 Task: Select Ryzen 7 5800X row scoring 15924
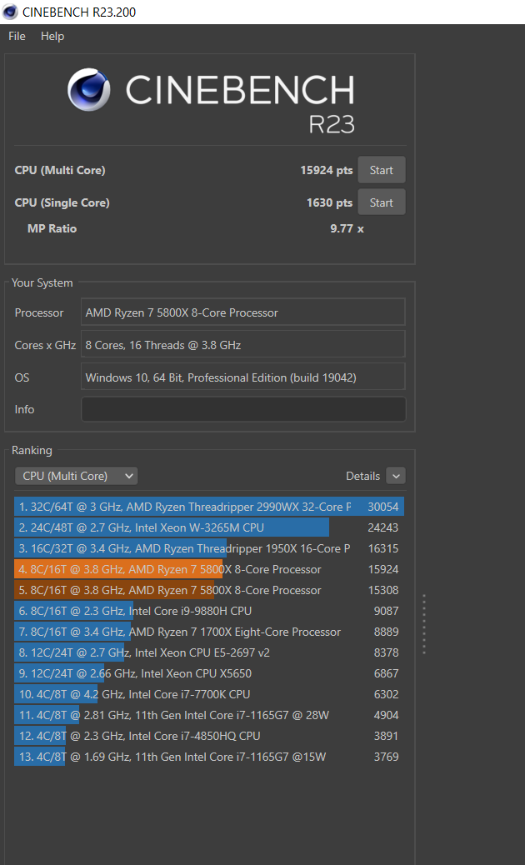tap(209, 569)
